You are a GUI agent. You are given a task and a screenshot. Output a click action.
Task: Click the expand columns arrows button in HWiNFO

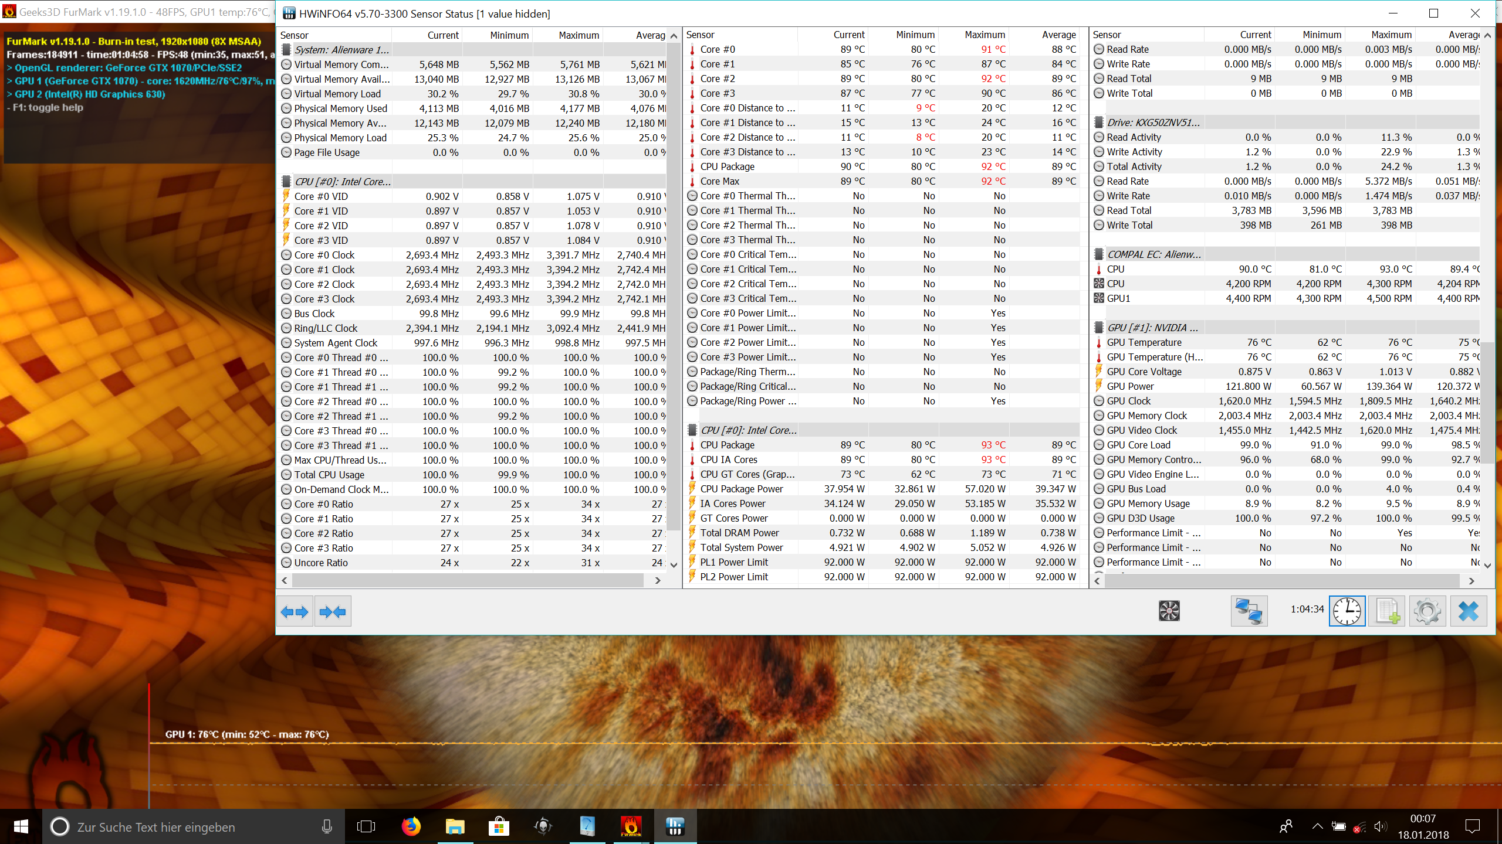tap(295, 612)
